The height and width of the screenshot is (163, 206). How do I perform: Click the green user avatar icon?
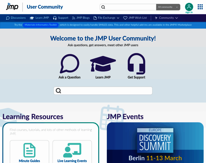click(189, 7)
